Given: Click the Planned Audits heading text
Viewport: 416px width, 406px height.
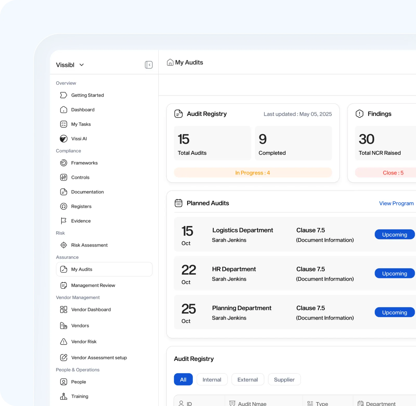Looking at the screenshot, I should (208, 203).
